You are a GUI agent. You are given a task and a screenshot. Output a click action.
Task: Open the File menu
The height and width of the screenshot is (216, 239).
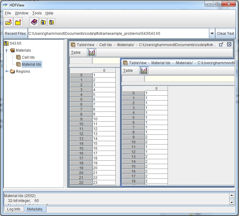[8, 13]
